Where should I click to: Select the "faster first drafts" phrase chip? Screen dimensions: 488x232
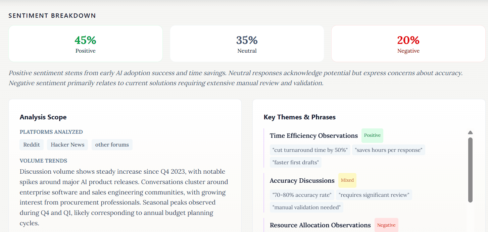296,163
